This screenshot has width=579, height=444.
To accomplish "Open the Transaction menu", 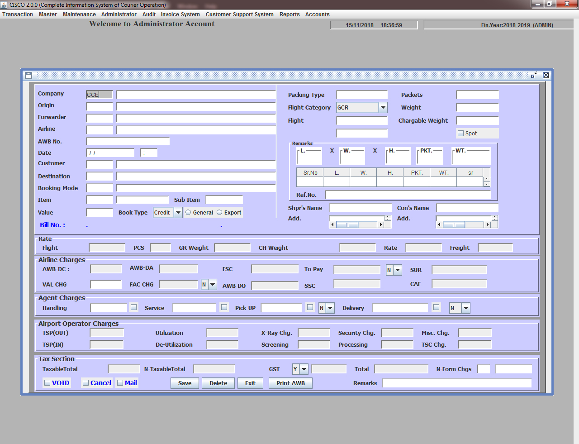I will (18, 14).
